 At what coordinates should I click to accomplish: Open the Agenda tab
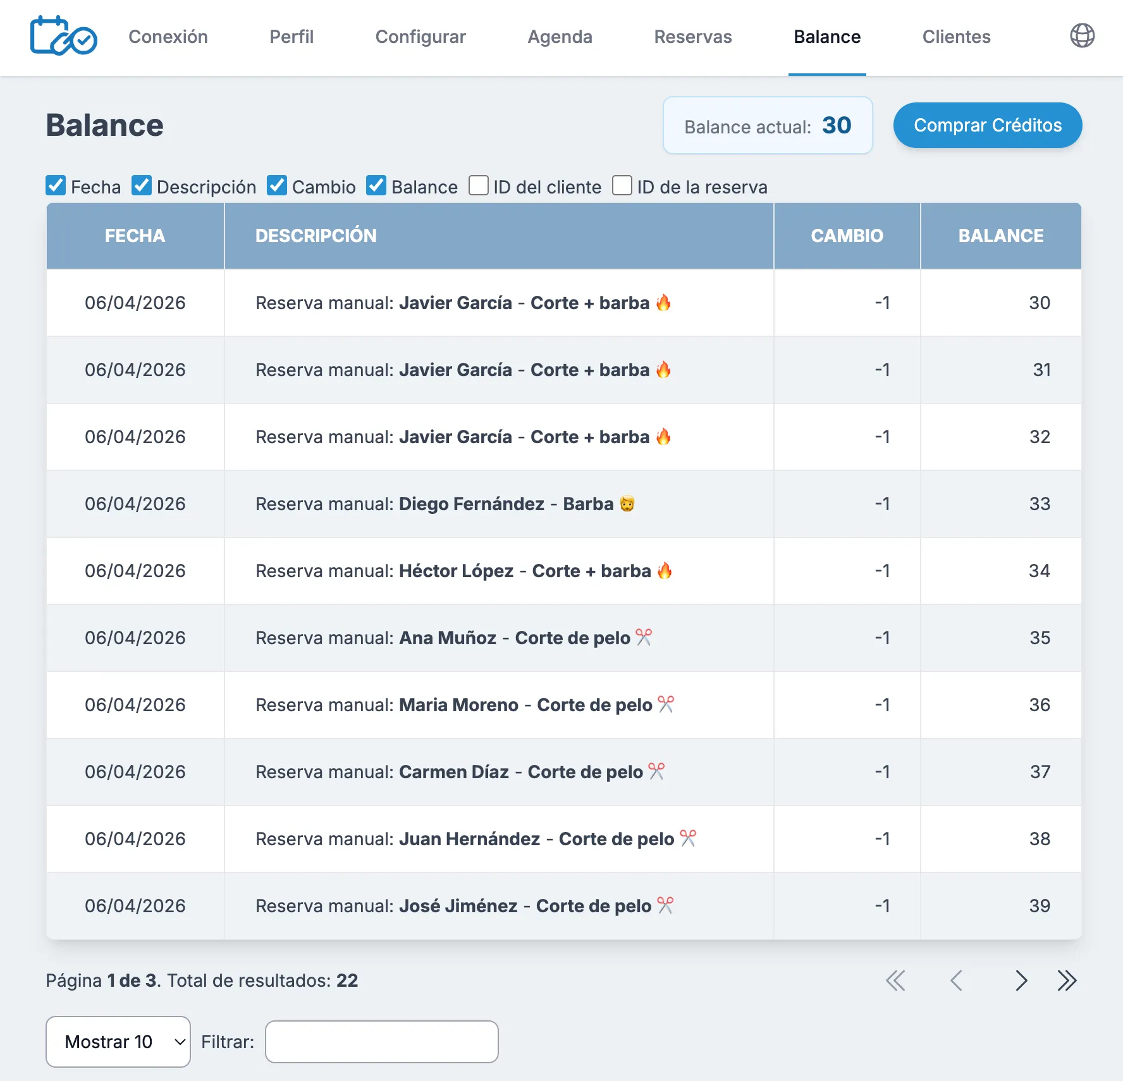click(x=560, y=37)
